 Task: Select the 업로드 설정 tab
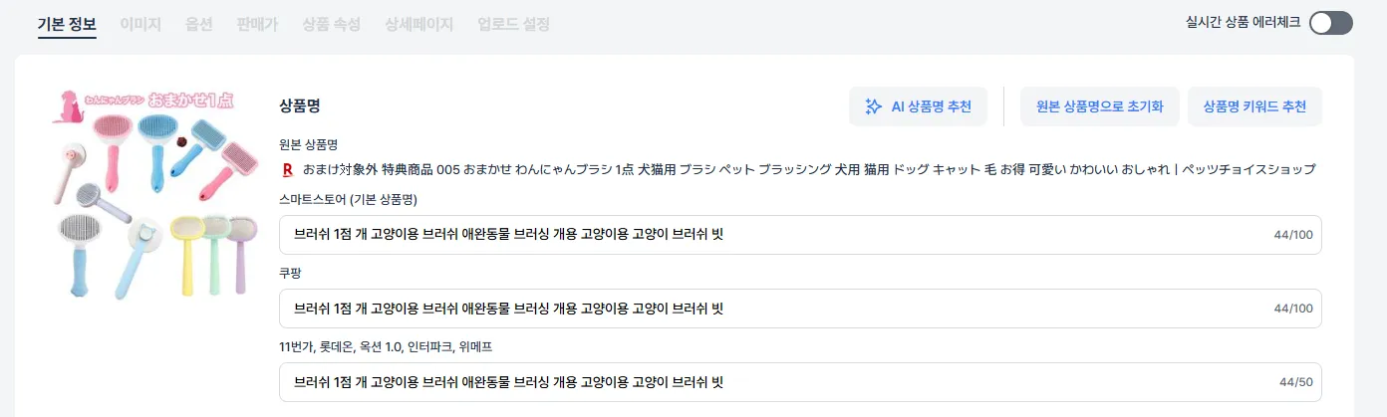(x=513, y=23)
